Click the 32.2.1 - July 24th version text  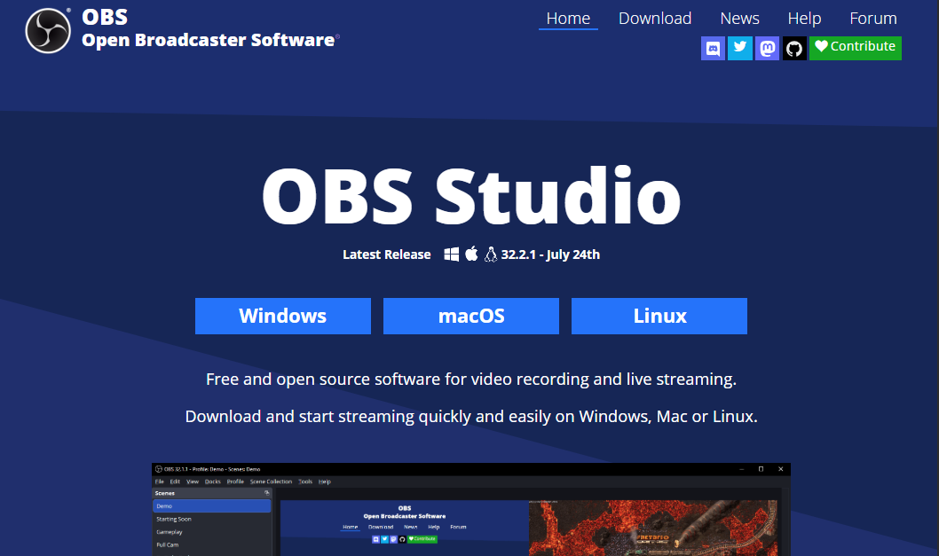[x=550, y=255]
